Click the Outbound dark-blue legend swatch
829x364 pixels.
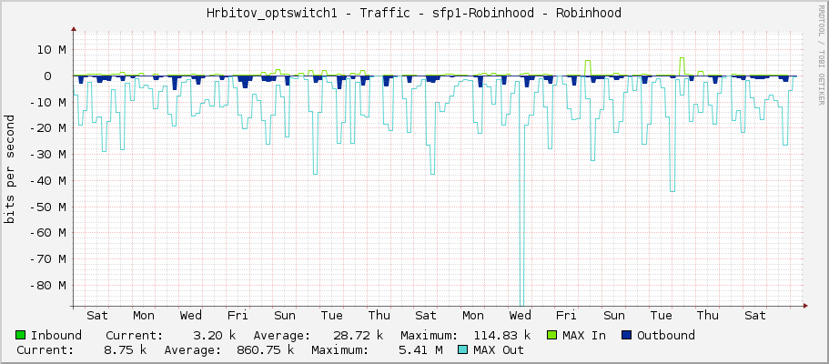[x=626, y=335]
